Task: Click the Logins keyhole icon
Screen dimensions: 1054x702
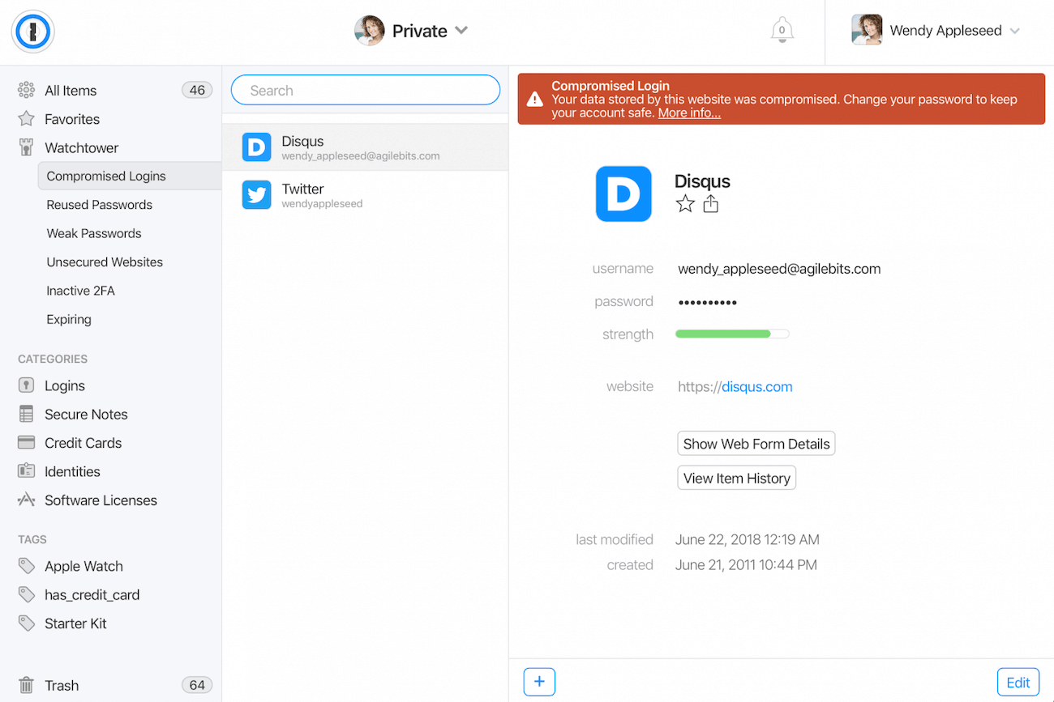Action: click(26, 385)
